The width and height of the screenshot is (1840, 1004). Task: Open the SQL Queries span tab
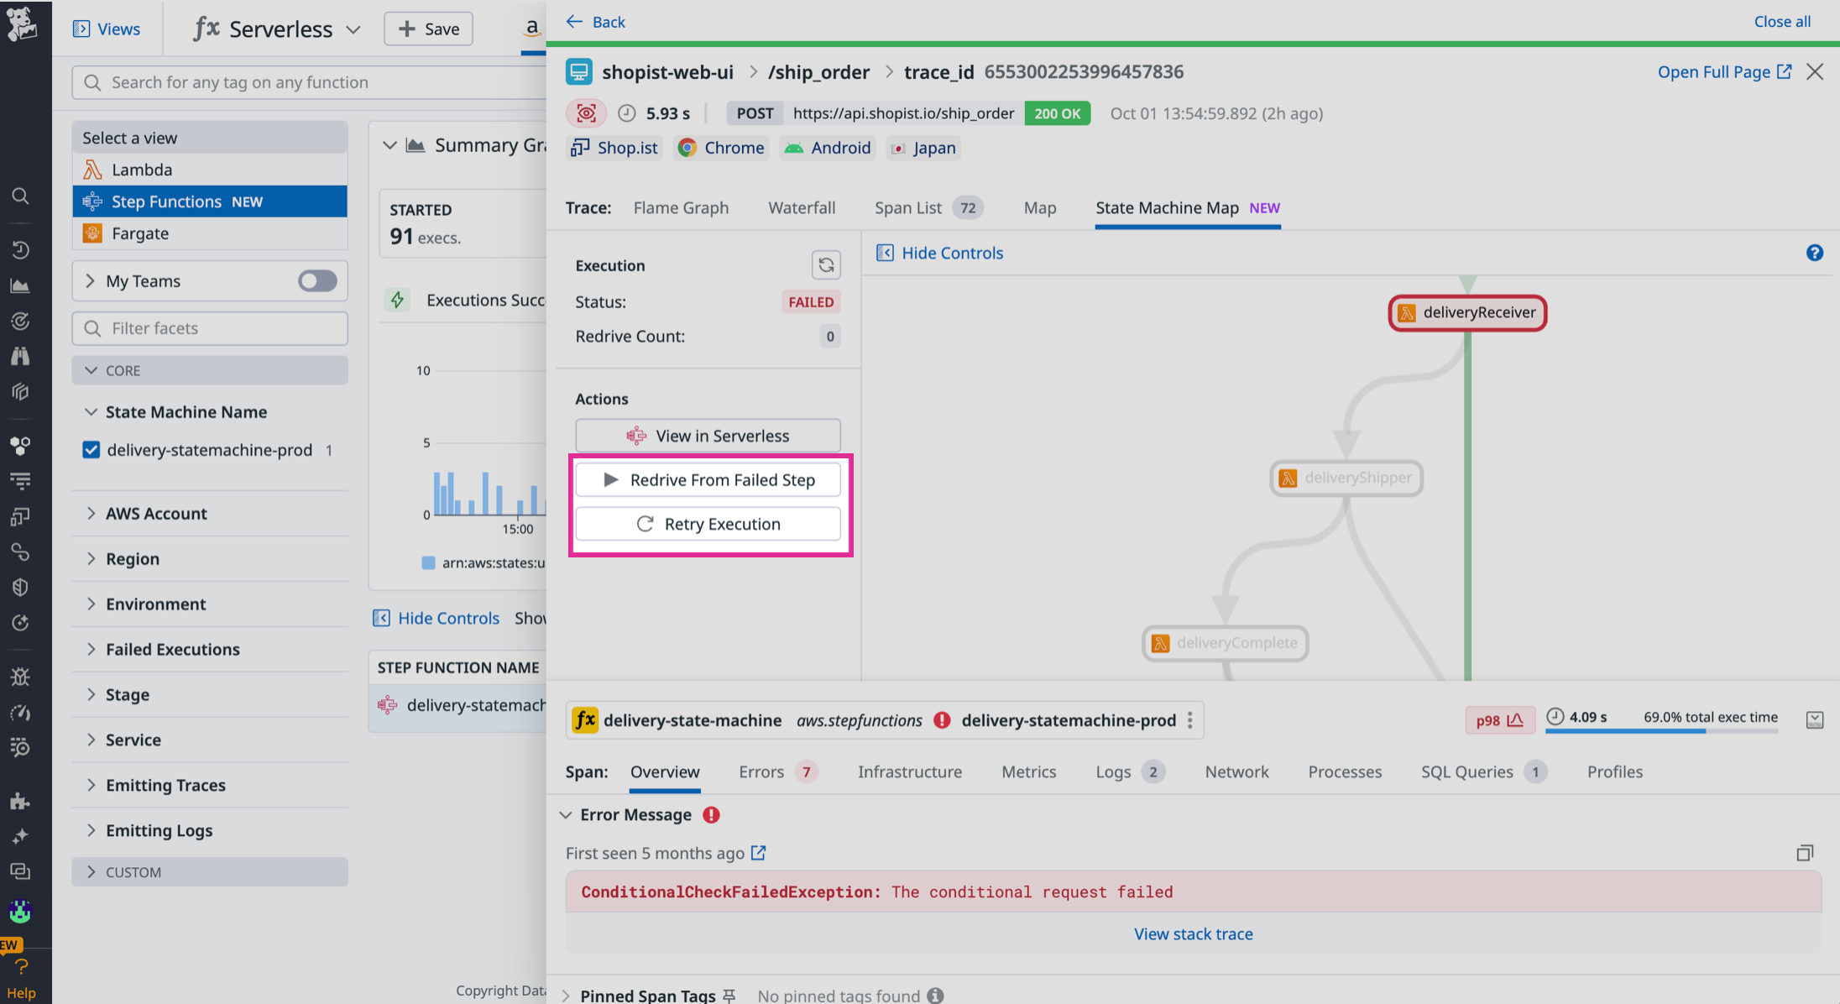tap(1466, 771)
